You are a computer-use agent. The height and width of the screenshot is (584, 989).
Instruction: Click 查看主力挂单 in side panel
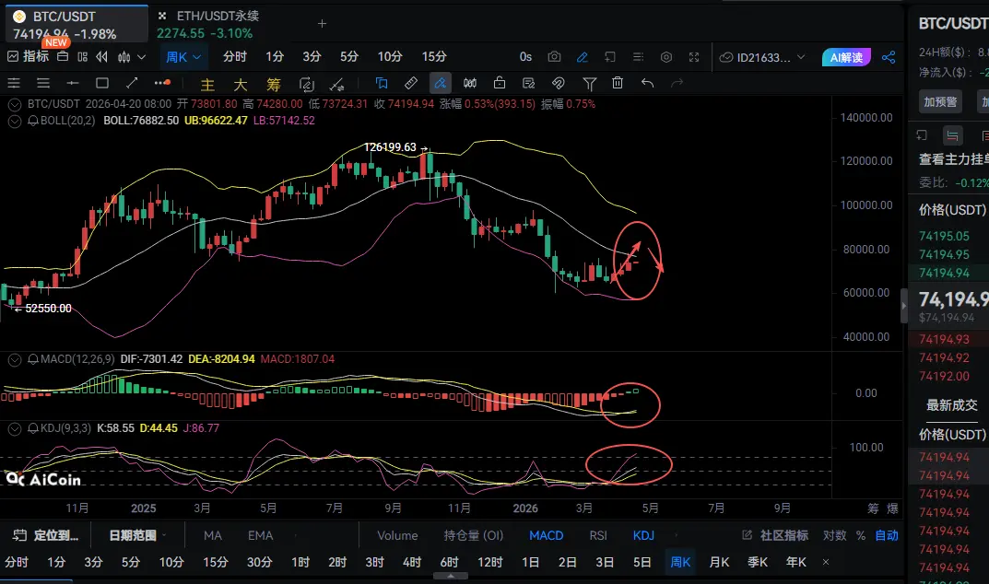click(953, 159)
